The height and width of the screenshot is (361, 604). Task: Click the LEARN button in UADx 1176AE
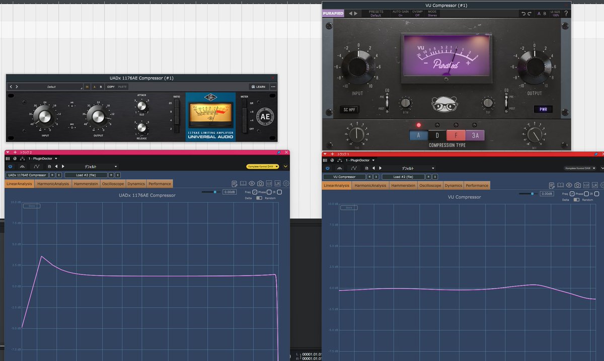click(x=258, y=87)
